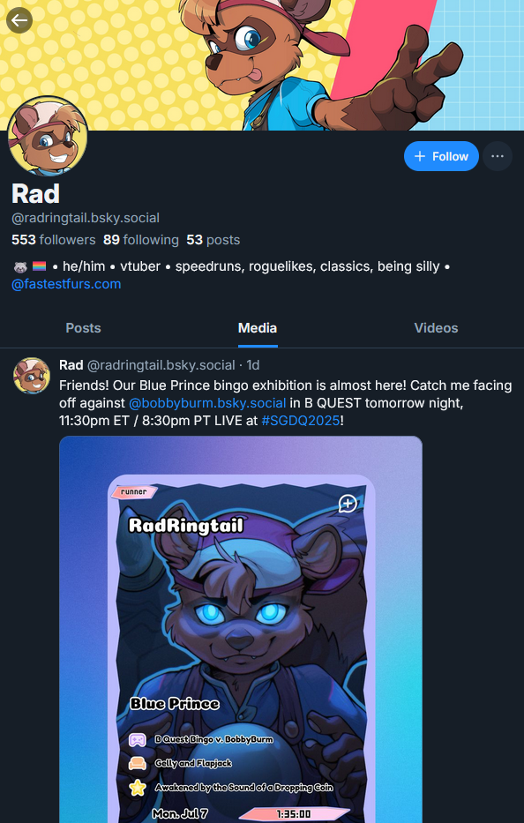Open the three-dot profile options menu
The width and height of the screenshot is (524, 823).
[x=498, y=156]
